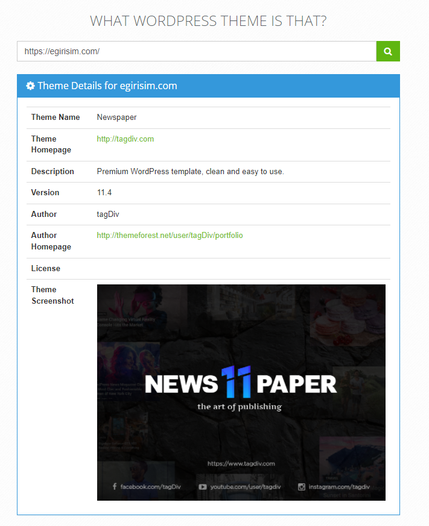Viewport: 429px width, 526px height.
Task: Click the blue '11' Newspaper logo mark
Action: [237, 382]
